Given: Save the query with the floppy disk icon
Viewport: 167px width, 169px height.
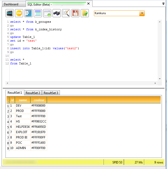Looking at the screenshot, I should 75,13.
